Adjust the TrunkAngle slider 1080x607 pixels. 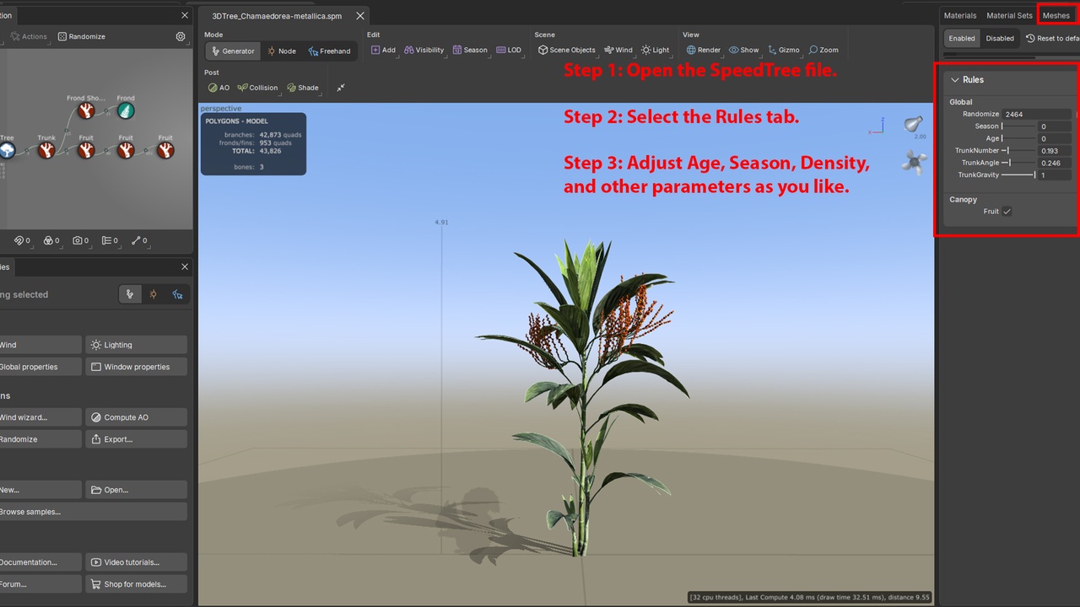(1018, 163)
